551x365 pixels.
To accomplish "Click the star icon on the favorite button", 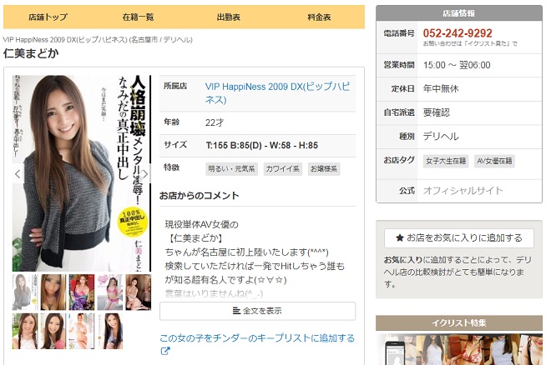I will 400,237.
